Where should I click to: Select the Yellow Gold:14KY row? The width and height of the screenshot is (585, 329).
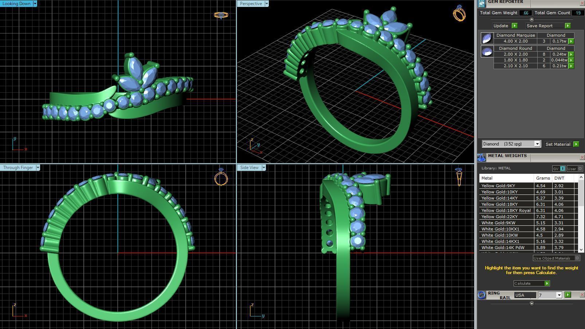pos(529,198)
